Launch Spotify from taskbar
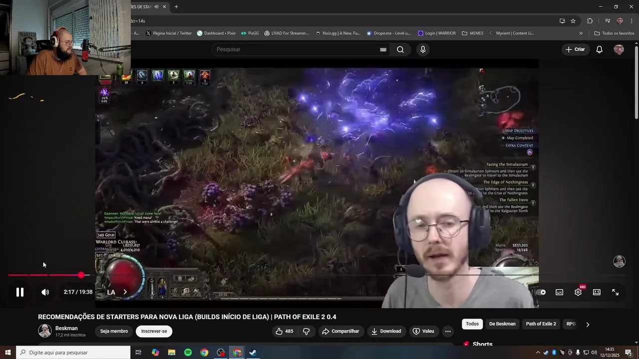This screenshot has height=359, width=639. [188, 353]
